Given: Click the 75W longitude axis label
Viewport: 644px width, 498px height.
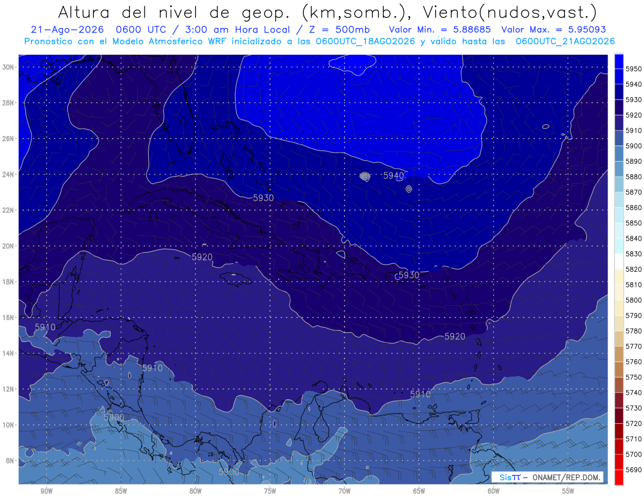Looking at the screenshot, I should 270,492.
